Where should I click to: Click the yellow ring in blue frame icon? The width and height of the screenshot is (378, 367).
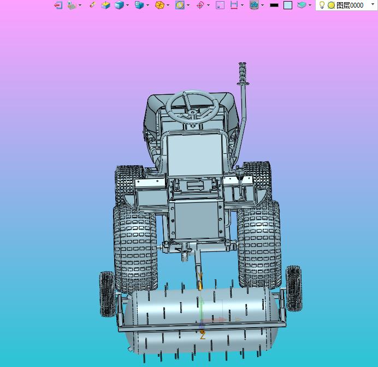pyautogui.click(x=180, y=5)
